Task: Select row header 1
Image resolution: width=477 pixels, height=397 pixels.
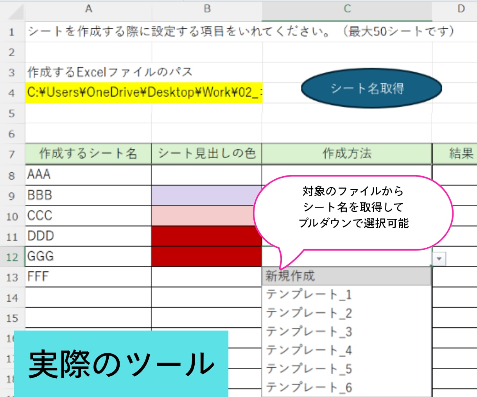Action: (12, 32)
